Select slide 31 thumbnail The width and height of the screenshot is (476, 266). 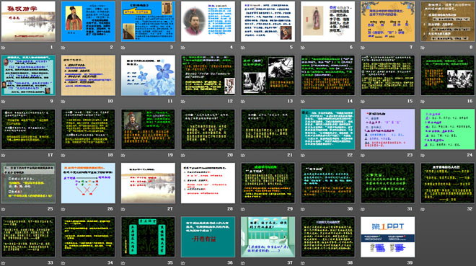click(388, 183)
